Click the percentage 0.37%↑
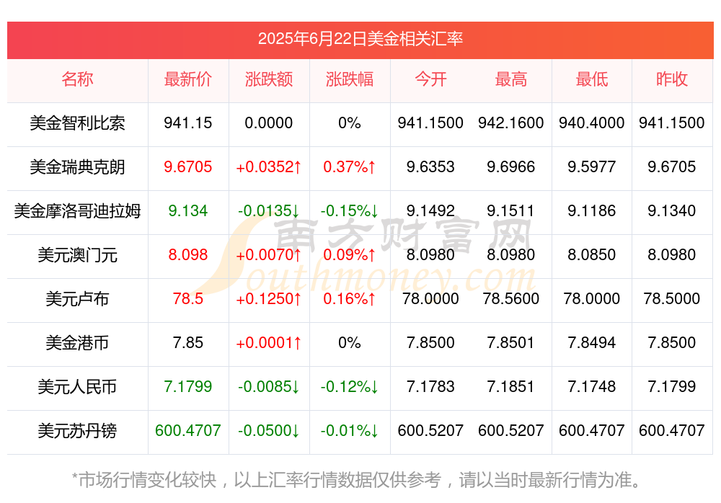 350,167
